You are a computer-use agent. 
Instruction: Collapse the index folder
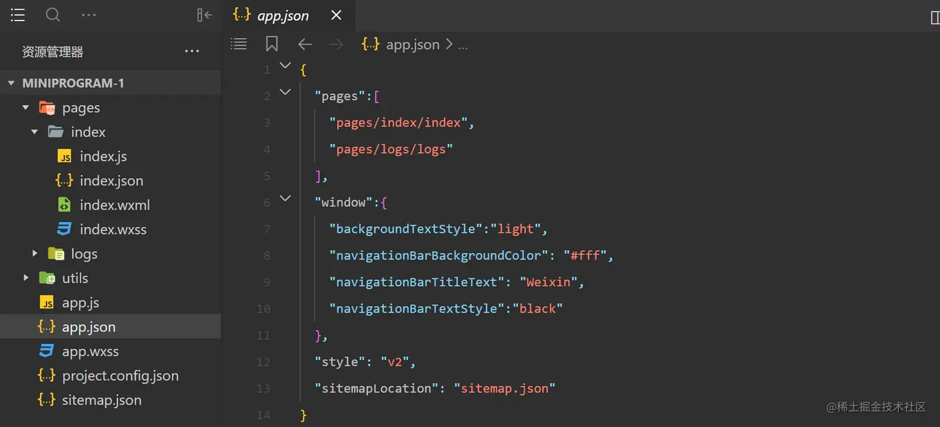[35, 132]
